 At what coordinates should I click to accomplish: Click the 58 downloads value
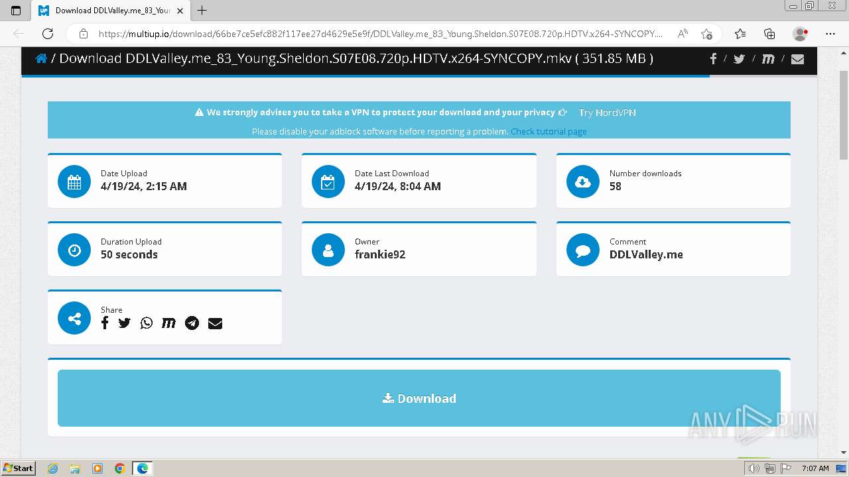[x=616, y=186]
